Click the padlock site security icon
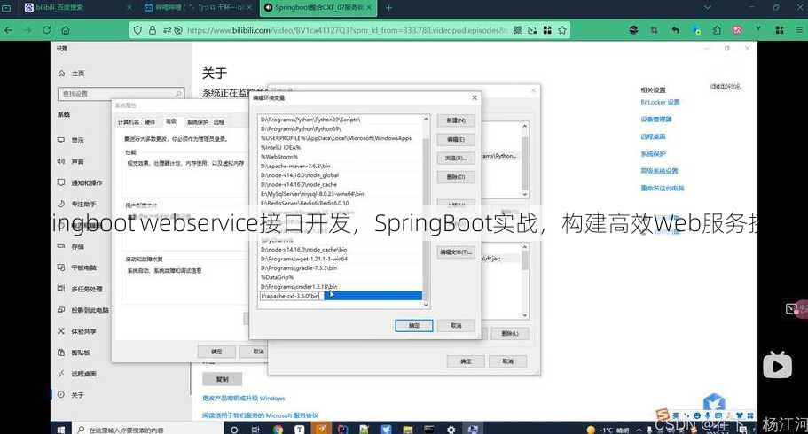The image size is (808, 434). click(x=152, y=30)
